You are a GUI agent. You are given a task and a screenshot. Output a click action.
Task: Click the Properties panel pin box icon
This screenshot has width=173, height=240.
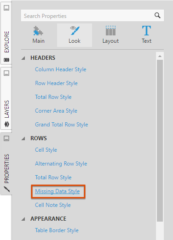click(6, 138)
